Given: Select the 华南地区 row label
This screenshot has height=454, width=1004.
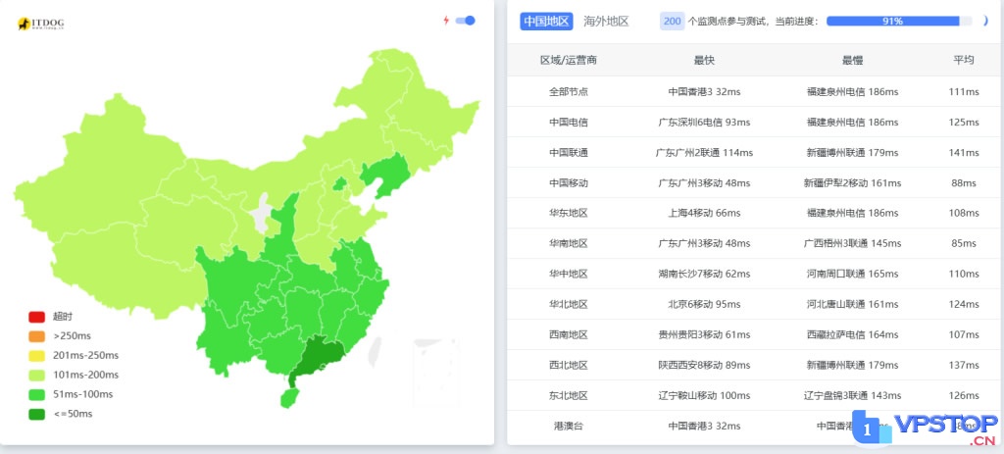Looking at the screenshot, I should 569,243.
